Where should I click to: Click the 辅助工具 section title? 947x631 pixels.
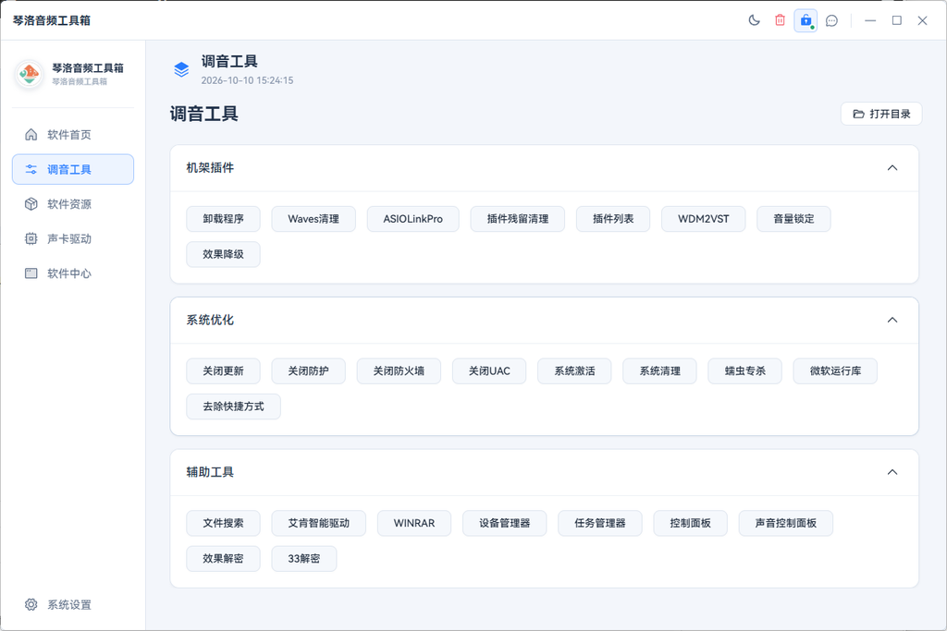(210, 472)
